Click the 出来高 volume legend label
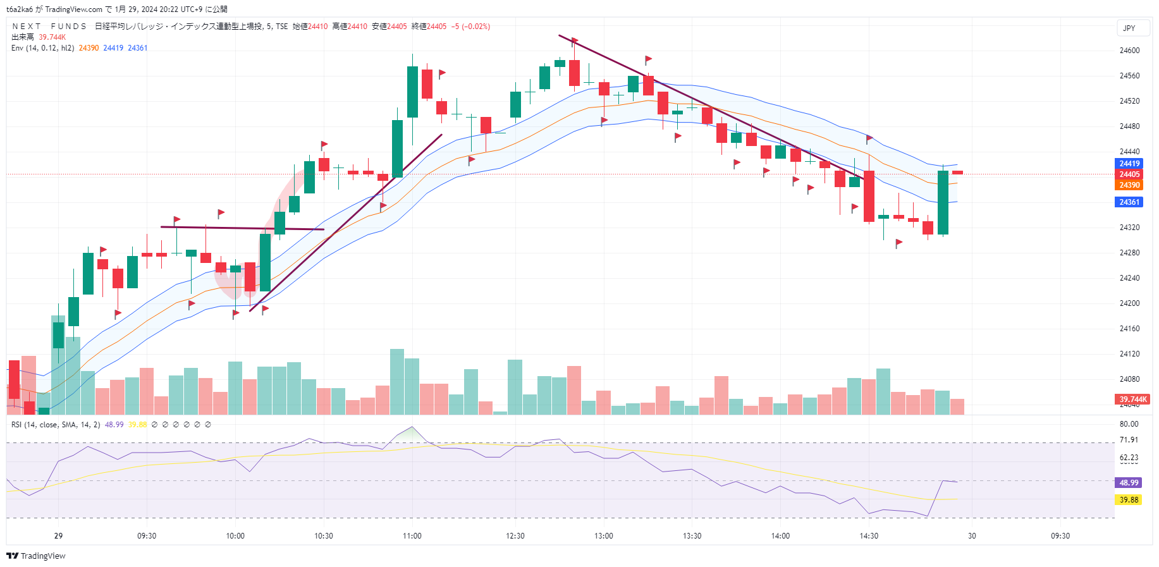Screen dimensions: 1159x567 click(x=22, y=37)
